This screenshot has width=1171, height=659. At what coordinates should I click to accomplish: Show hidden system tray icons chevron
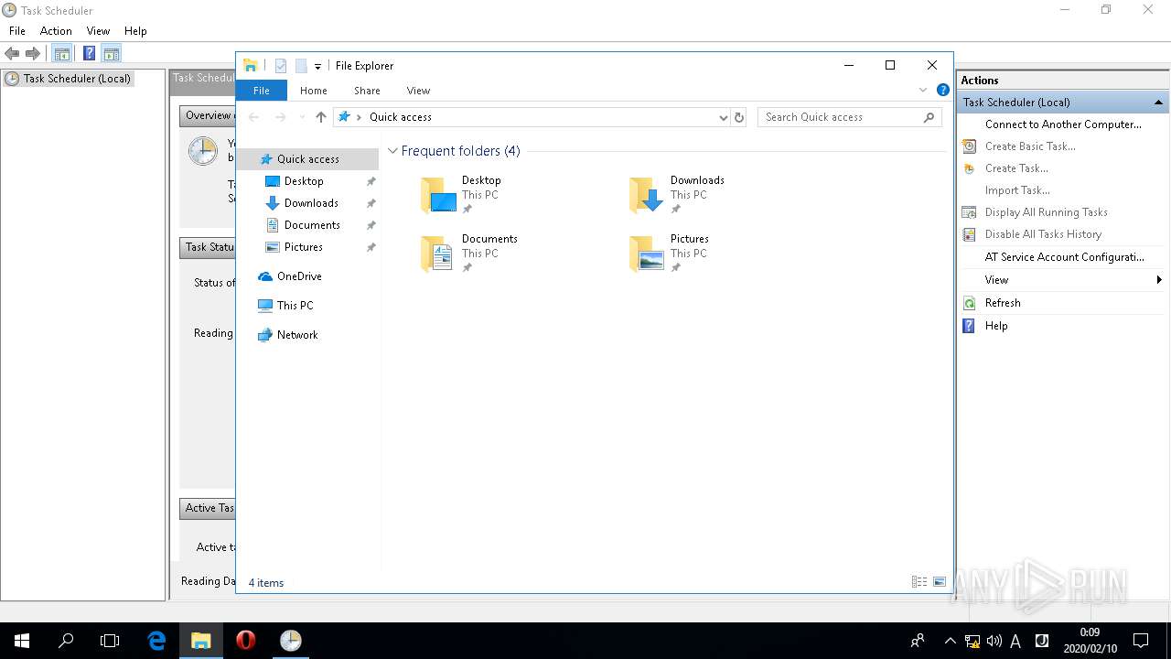click(950, 641)
